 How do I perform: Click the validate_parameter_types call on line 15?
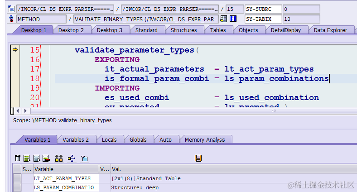coord(135,50)
